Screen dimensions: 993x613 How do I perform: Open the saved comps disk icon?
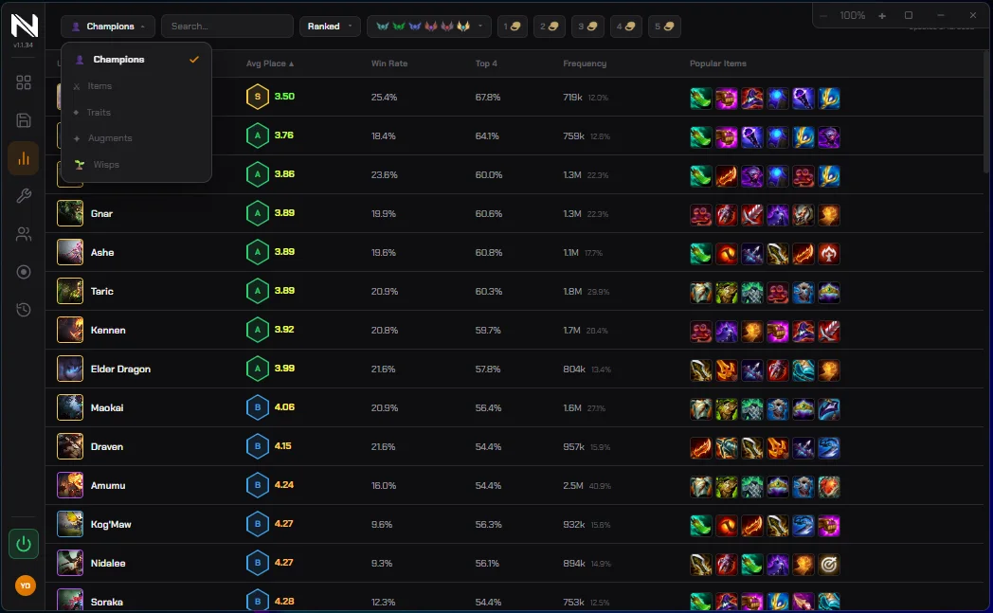point(24,120)
